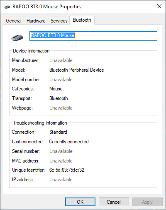This screenshot has height=210, width=166.
Task: Select the Services tab
Action: pyautogui.click(x=59, y=21)
